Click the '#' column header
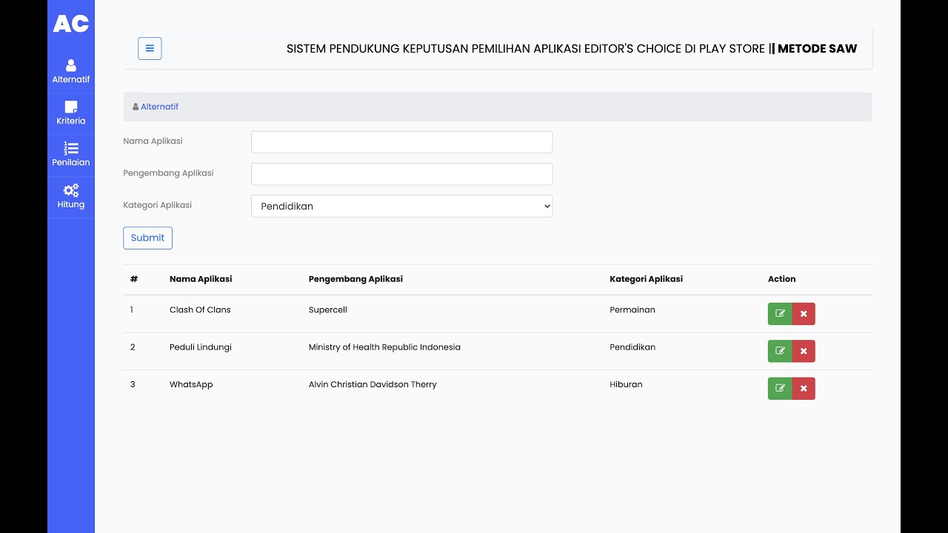 134,279
